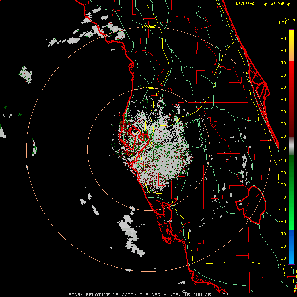Click the -30 value on the velocity scale
This screenshot has width=297, height=297.
pos(282,185)
